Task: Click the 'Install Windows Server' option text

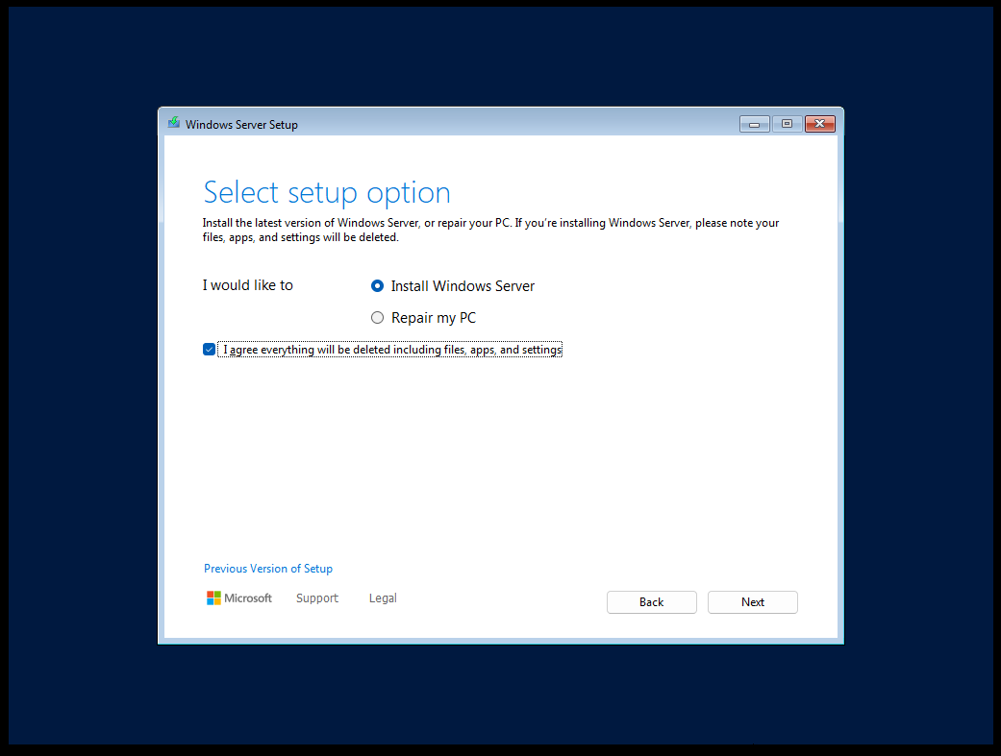Action: pyautogui.click(x=463, y=286)
